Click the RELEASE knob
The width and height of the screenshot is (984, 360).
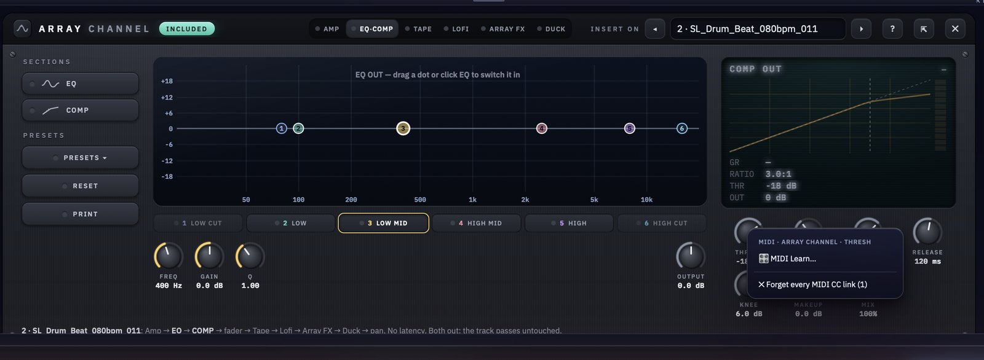click(x=927, y=232)
